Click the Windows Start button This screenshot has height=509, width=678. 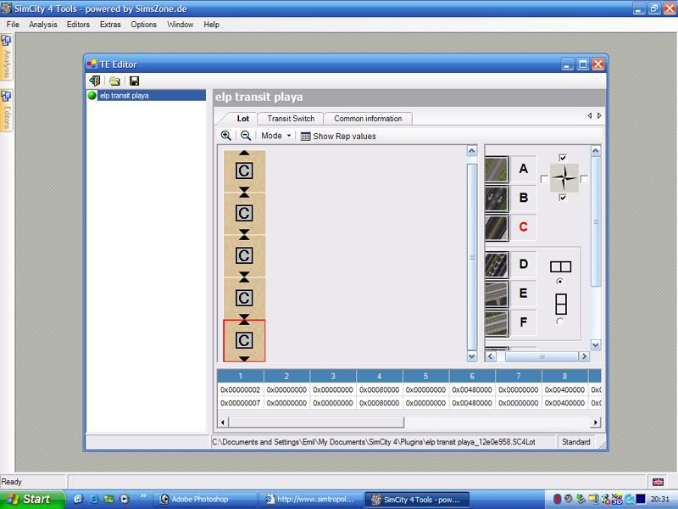[32, 499]
